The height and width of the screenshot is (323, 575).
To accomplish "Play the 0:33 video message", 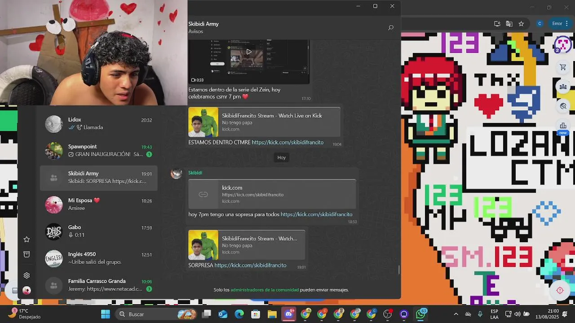I will tap(249, 52).
